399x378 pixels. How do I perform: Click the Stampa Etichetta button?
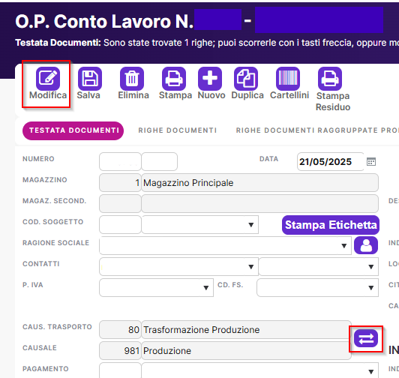[x=331, y=225]
